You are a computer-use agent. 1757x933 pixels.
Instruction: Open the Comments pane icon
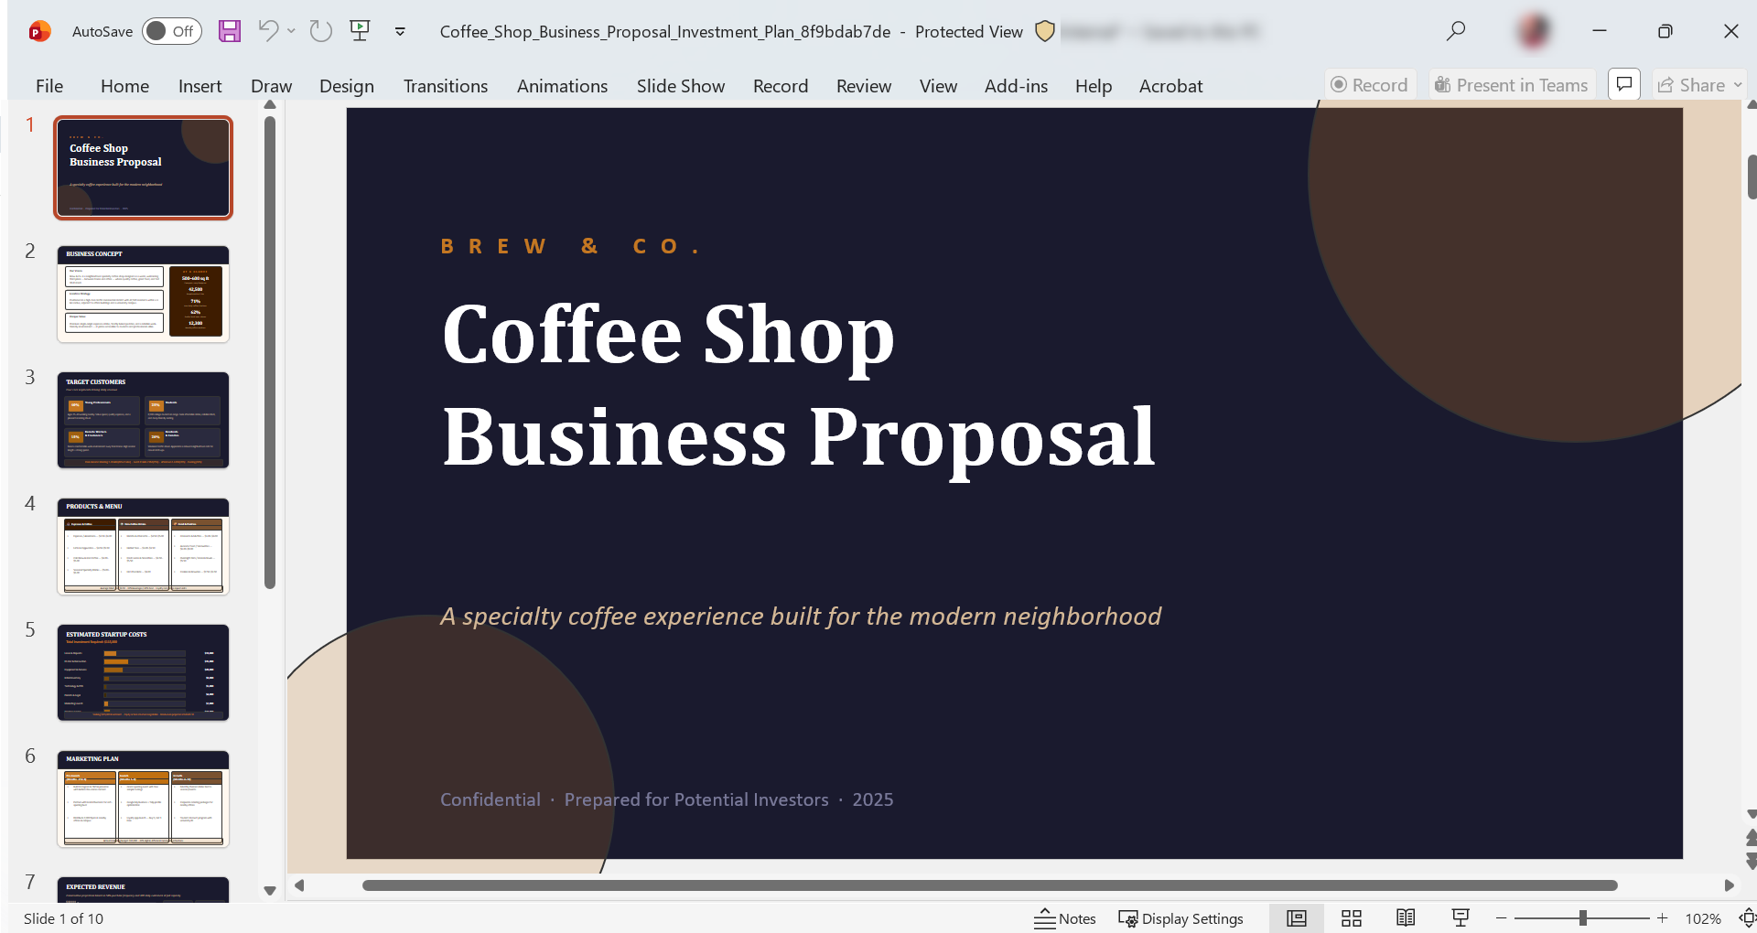point(1624,84)
